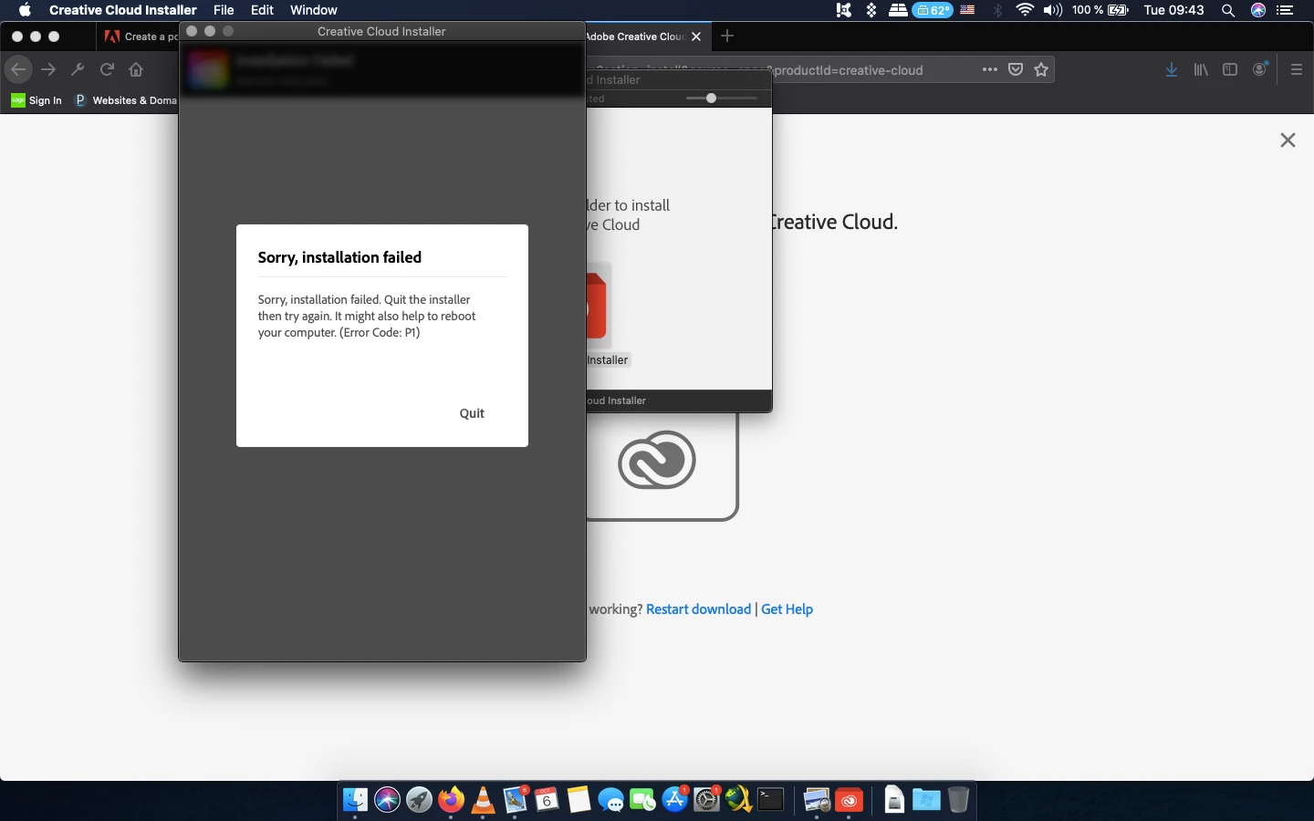1314x821 pixels.
Task: Switch to Firefox in the Dock
Action: pyautogui.click(x=451, y=800)
